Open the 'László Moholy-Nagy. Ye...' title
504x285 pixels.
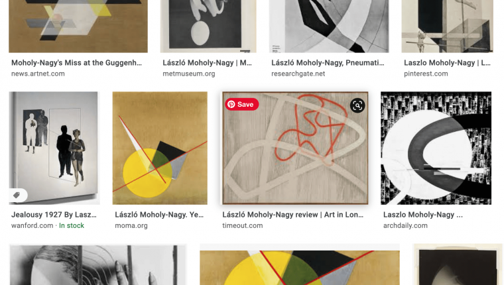pos(159,215)
